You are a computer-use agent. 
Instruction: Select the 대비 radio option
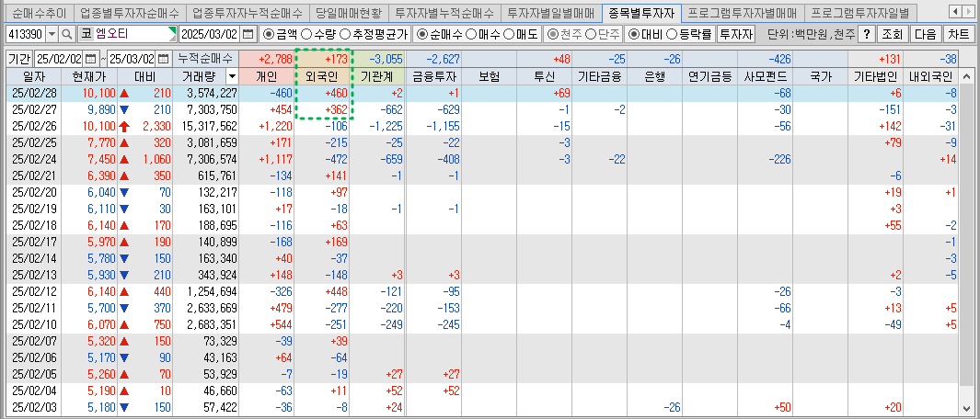point(634,34)
